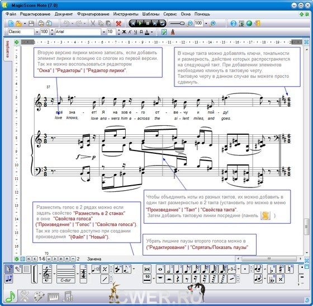Open the Сервис menu
This screenshot has height=306, width=313.
pyautogui.click(x=170, y=14)
